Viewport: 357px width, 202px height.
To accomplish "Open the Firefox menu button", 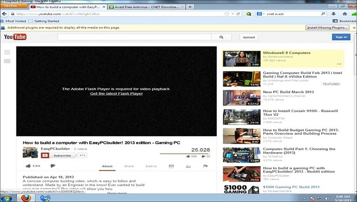I will 13,6.
